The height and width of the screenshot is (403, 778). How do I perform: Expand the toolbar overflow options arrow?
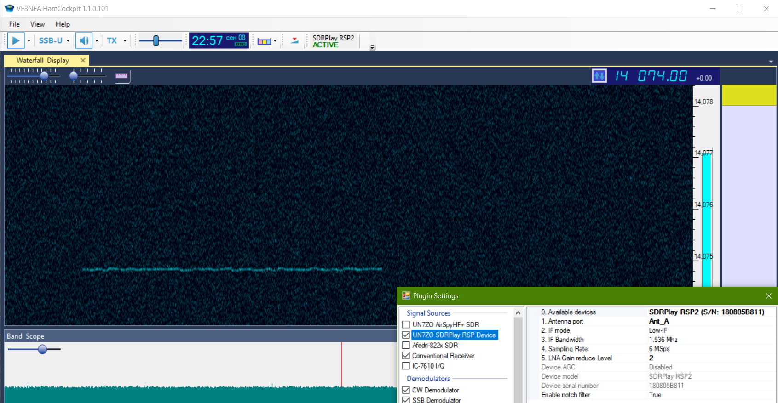373,48
